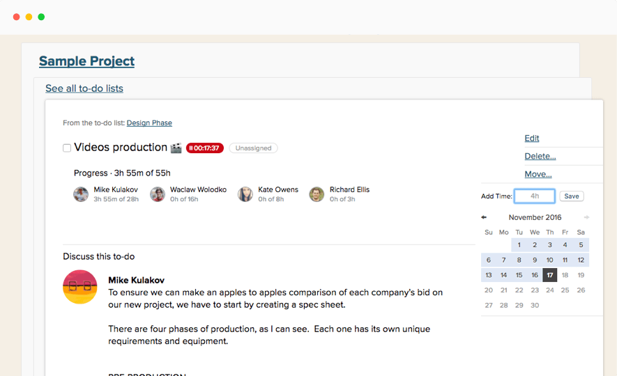Click the comment author's orange avatar
The width and height of the screenshot is (617, 376).
coord(80,287)
